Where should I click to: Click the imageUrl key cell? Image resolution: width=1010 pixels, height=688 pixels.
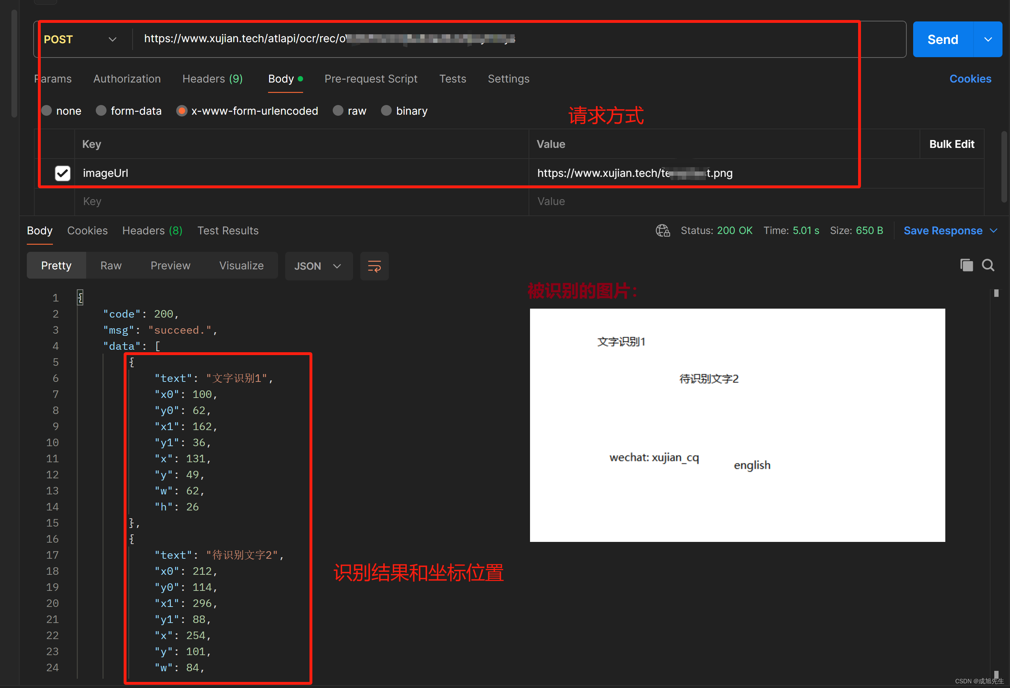302,173
